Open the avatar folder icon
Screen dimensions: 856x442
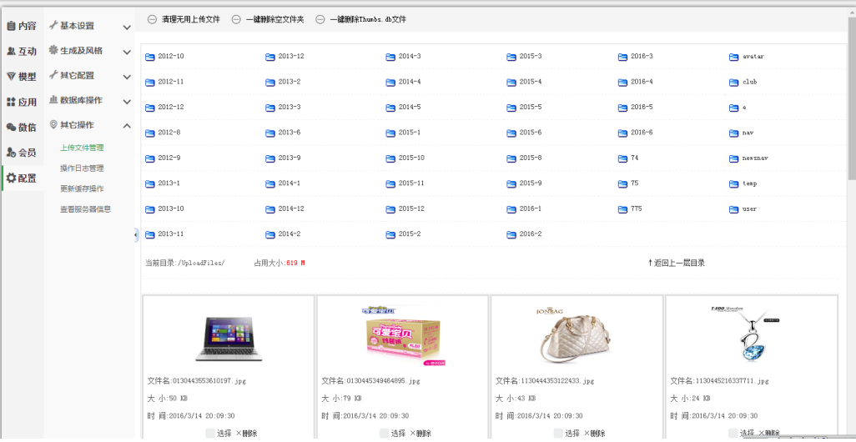point(734,57)
